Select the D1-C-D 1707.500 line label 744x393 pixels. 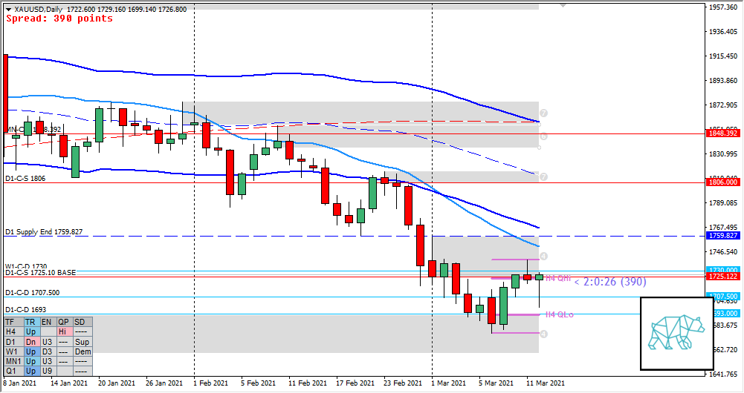pyautogui.click(x=33, y=293)
